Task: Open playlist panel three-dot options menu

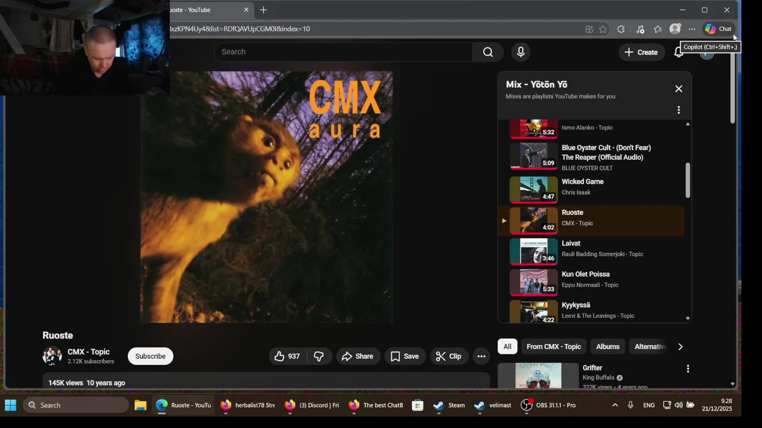Action: coord(679,110)
